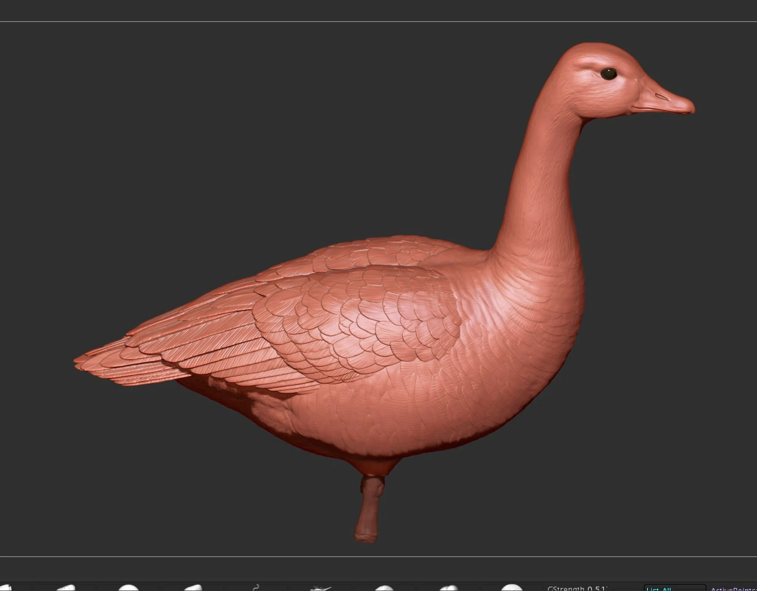This screenshot has height=591, width=757.
Task: Select the fourth brush thumbnail in the bottom shelf
Action: point(193,588)
